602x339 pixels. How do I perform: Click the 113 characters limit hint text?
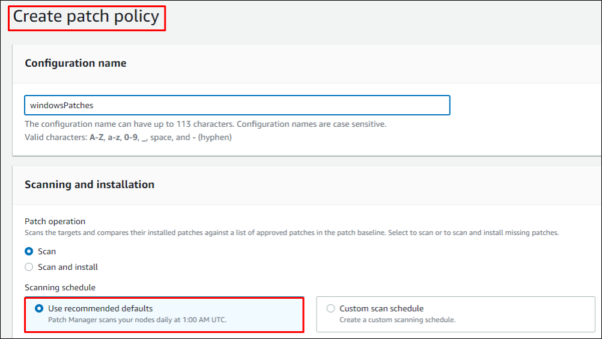point(205,124)
